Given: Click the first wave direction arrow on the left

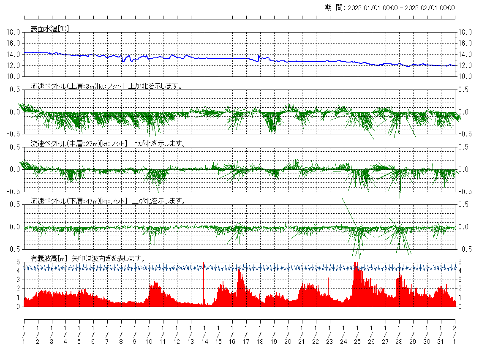Looking at the screenshot, I should (25, 268).
